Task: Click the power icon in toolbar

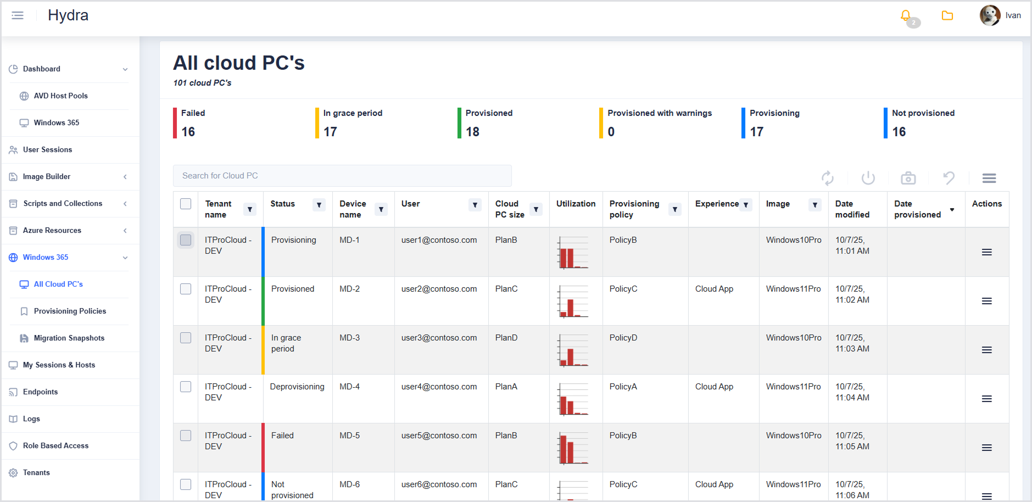Action: (868, 178)
